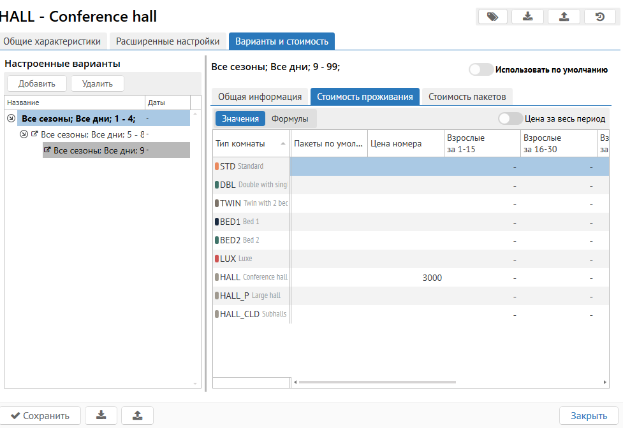The width and height of the screenshot is (623, 428).
Task: Enable the Цена за весь период switch
Action: pyautogui.click(x=510, y=118)
